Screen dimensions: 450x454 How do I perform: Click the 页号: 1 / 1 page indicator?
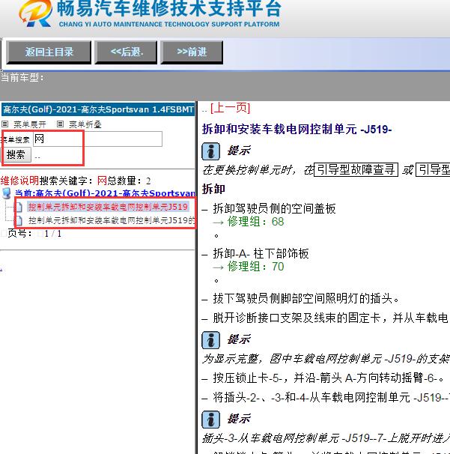click(x=34, y=234)
